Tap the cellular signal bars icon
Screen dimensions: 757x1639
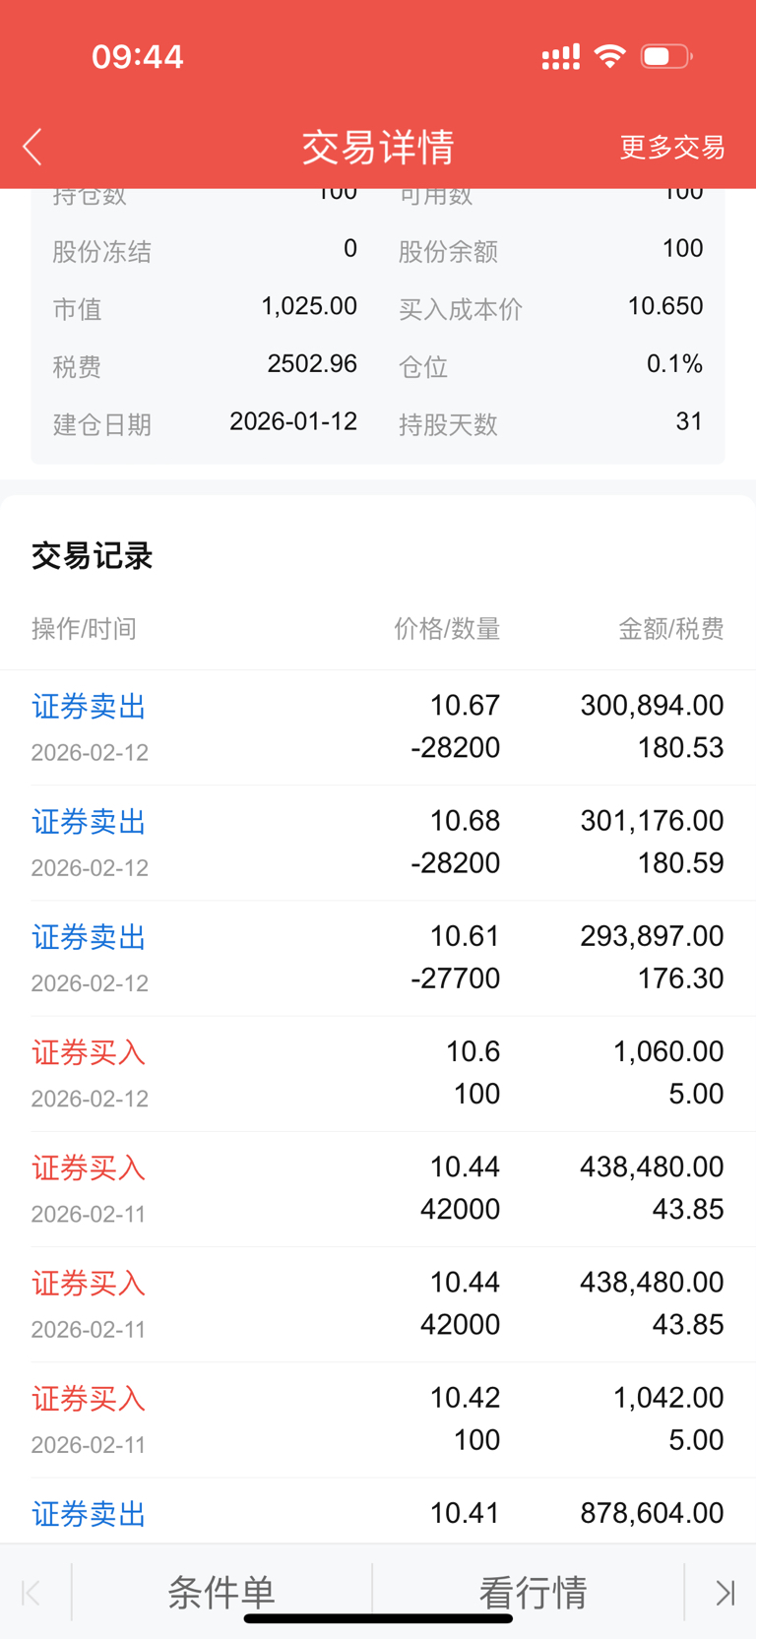tap(561, 57)
